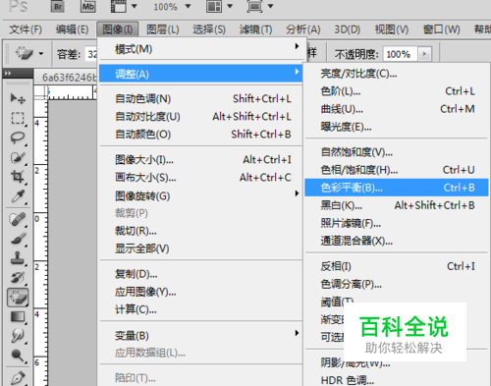This screenshot has width=491, height=386.
Task: Choose 色彩平衡(B)... from the adjustments submenu
Action: (397, 188)
